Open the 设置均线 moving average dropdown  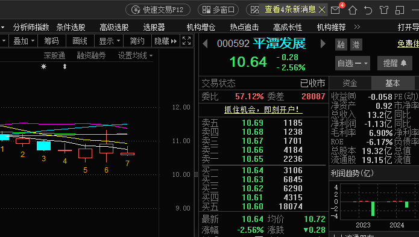pyautogui.click(x=135, y=55)
